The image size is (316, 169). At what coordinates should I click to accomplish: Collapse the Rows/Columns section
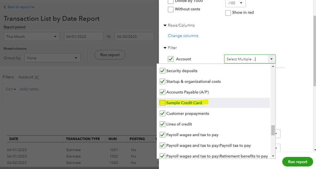[x=165, y=25]
